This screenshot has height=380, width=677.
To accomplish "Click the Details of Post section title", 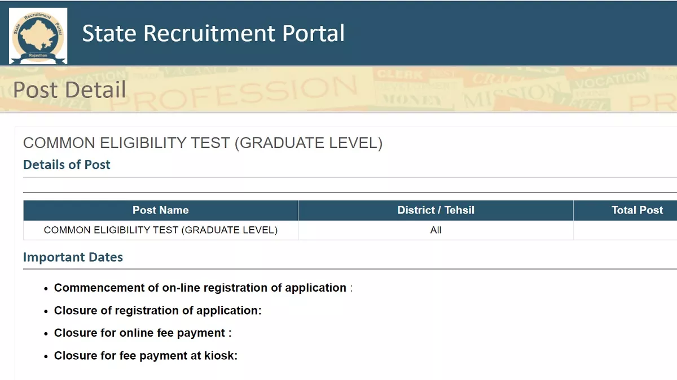I will 67,164.
